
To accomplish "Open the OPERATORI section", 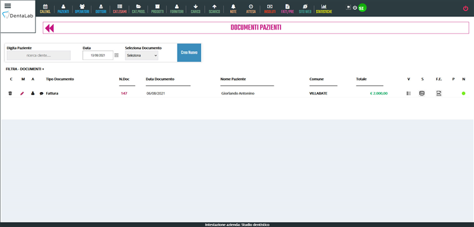I will pos(82,9).
